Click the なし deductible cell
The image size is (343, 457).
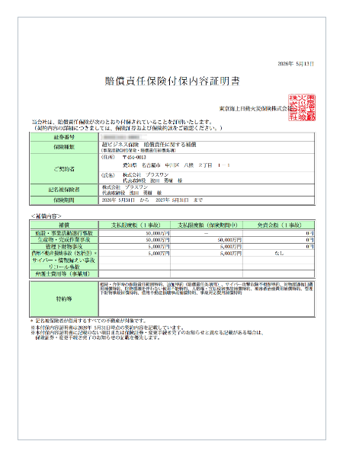point(279,254)
